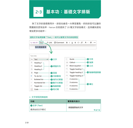Toggle italic formatting in toolbar
This screenshot has width=133, height=128.
[x=70, y=42]
